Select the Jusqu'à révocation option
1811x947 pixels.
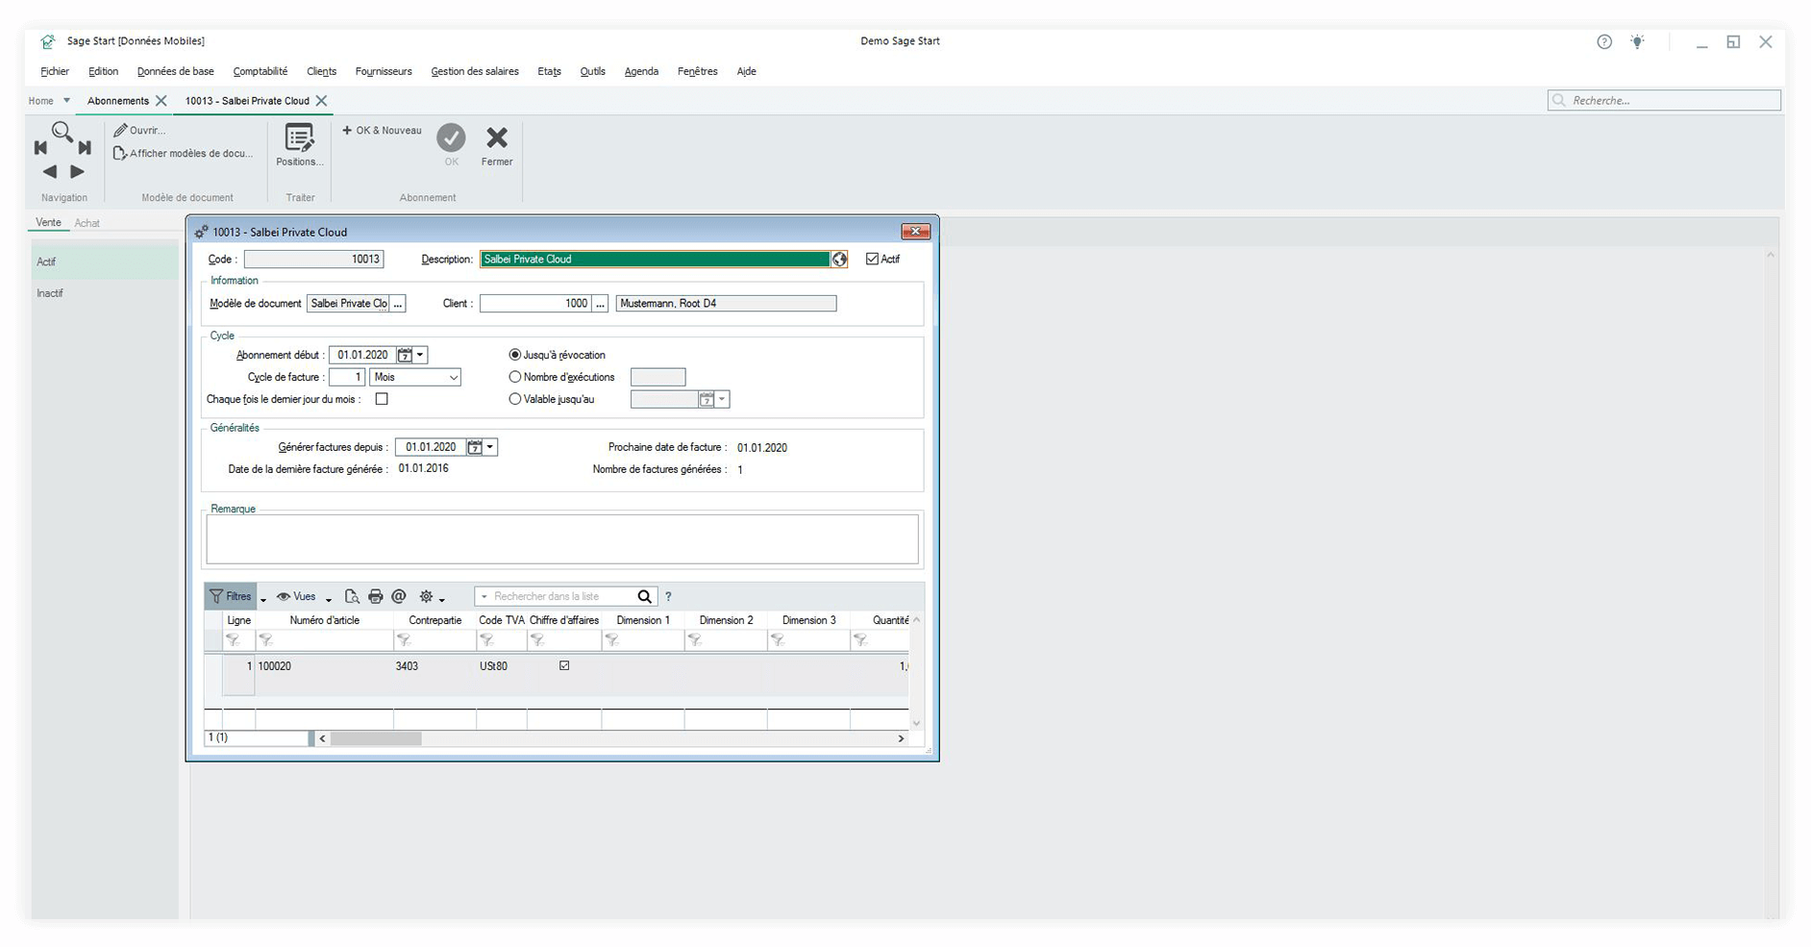[x=515, y=355]
